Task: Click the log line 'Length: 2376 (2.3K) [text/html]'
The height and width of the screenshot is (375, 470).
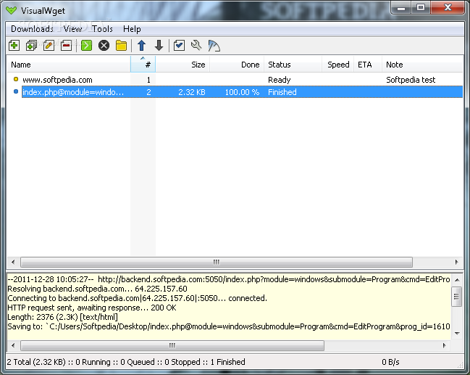Action: pyautogui.click(x=62, y=317)
